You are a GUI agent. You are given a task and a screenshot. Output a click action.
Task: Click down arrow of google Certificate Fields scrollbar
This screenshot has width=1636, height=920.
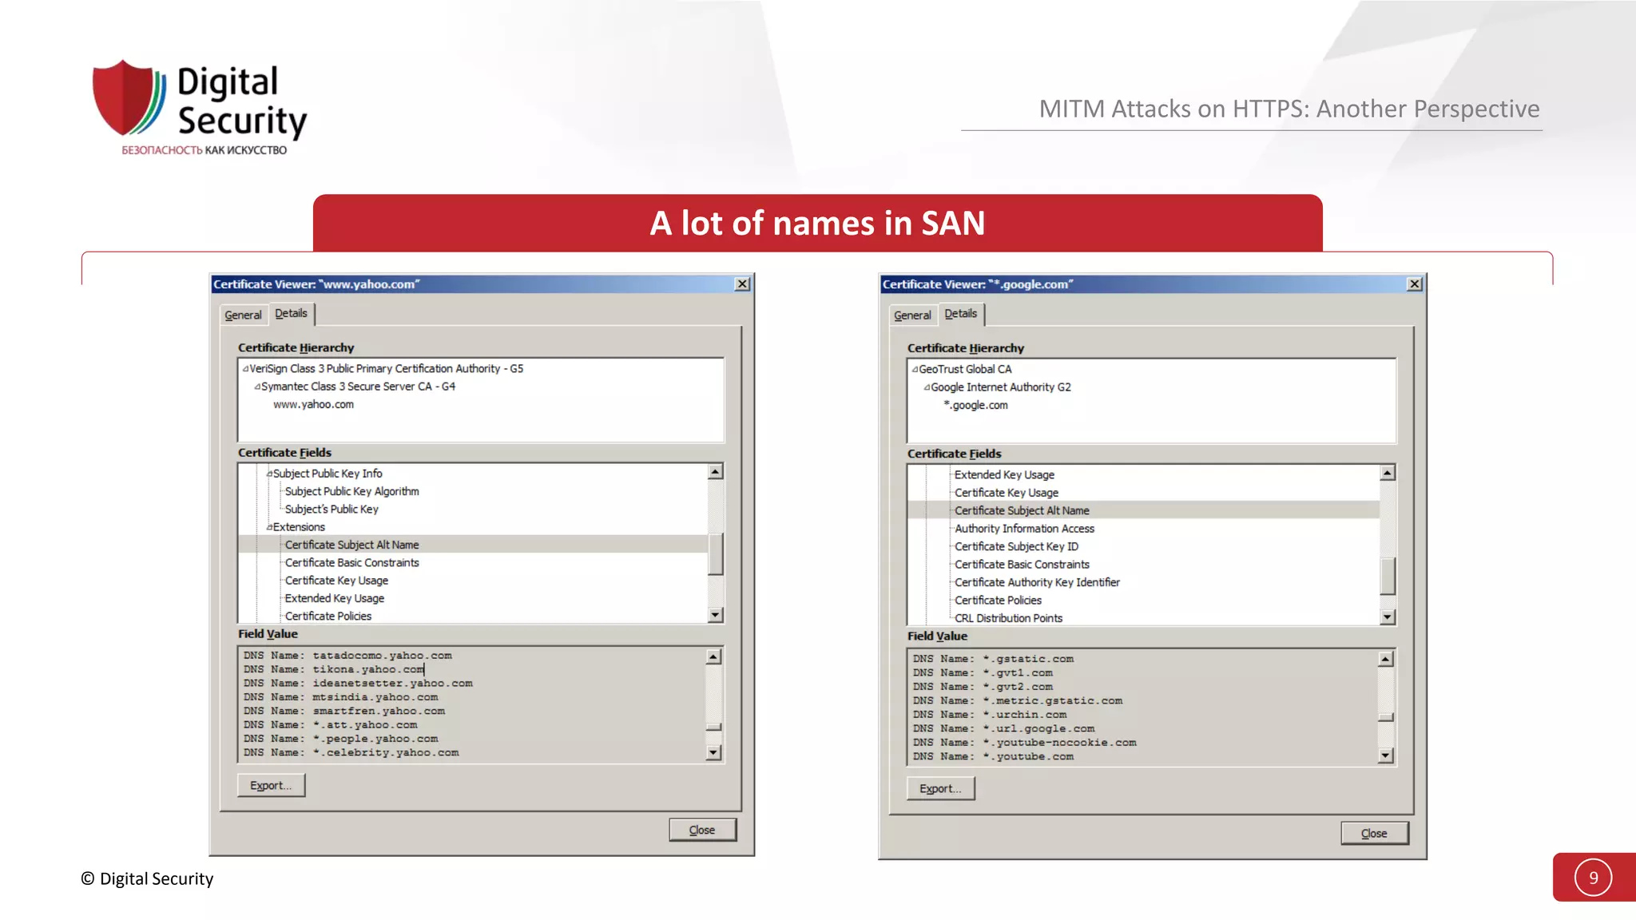pos(1388,617)
